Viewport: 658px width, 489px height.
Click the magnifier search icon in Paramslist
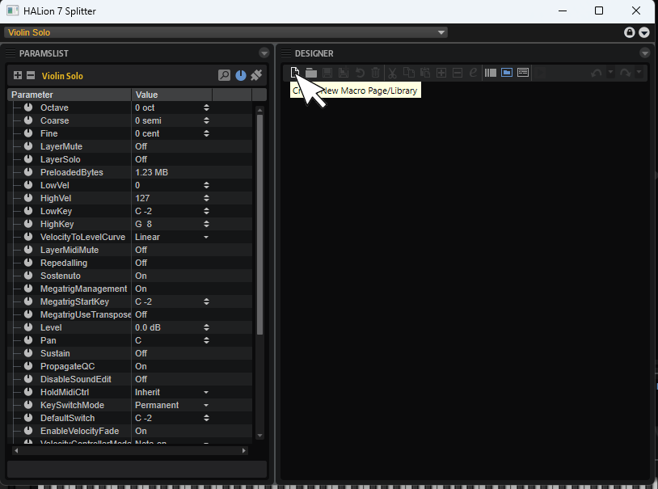[x=225, y=75]
